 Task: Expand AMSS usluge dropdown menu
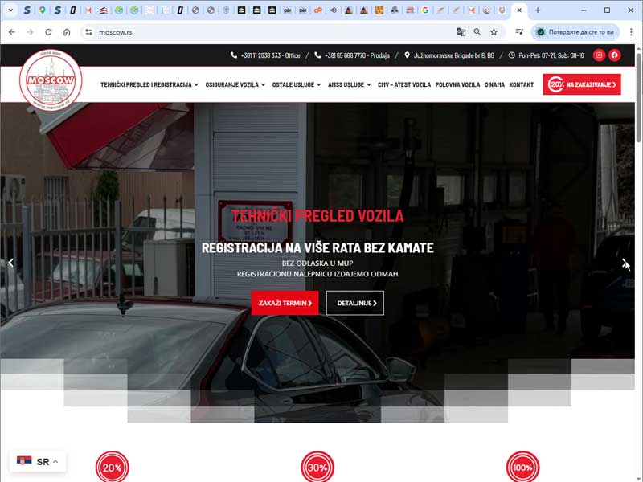pyautogui.click(x=350, y=84)
